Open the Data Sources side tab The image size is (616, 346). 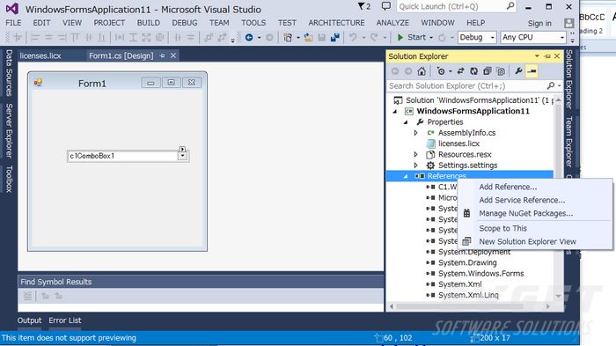[9, 73]
